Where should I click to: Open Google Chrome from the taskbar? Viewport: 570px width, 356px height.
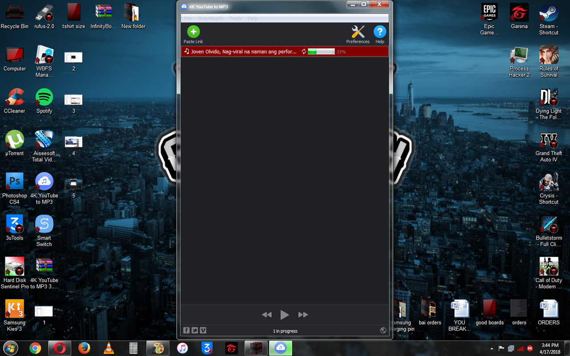tap(35, 348)
